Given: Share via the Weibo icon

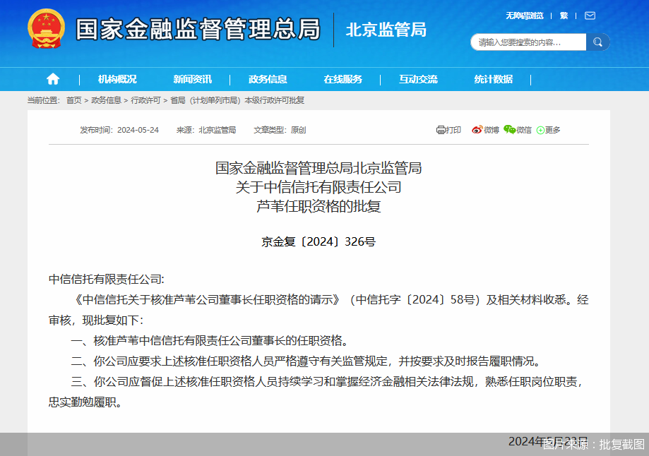Looking at the screenshot, I should (477, 129).
